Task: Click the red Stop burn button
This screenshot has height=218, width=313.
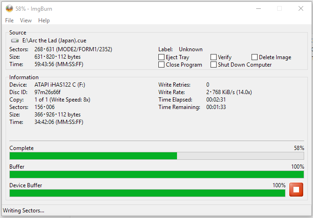Action: [296, 190]
